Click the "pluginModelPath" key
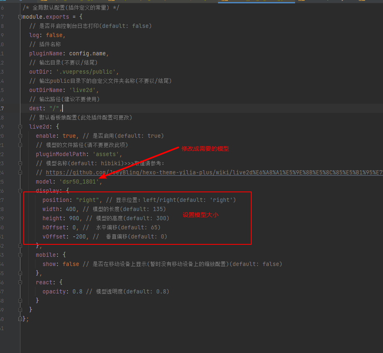Screen dimensions: 383x353 [60, 154]
